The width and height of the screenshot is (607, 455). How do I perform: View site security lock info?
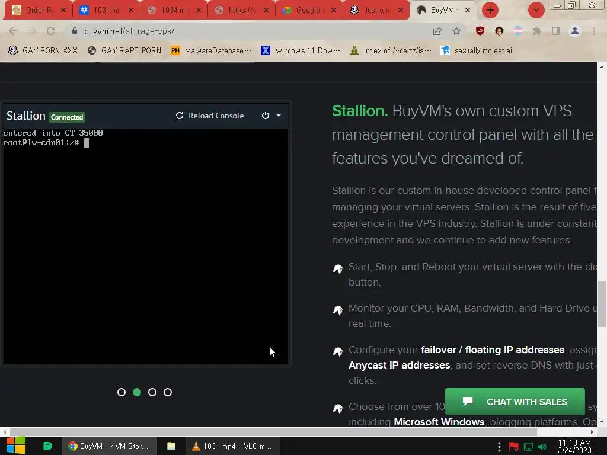[x=75, y=31]
